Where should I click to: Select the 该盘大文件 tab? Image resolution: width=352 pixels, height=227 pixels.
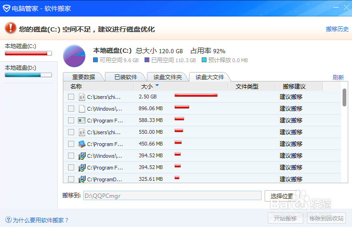click(210, 77)
